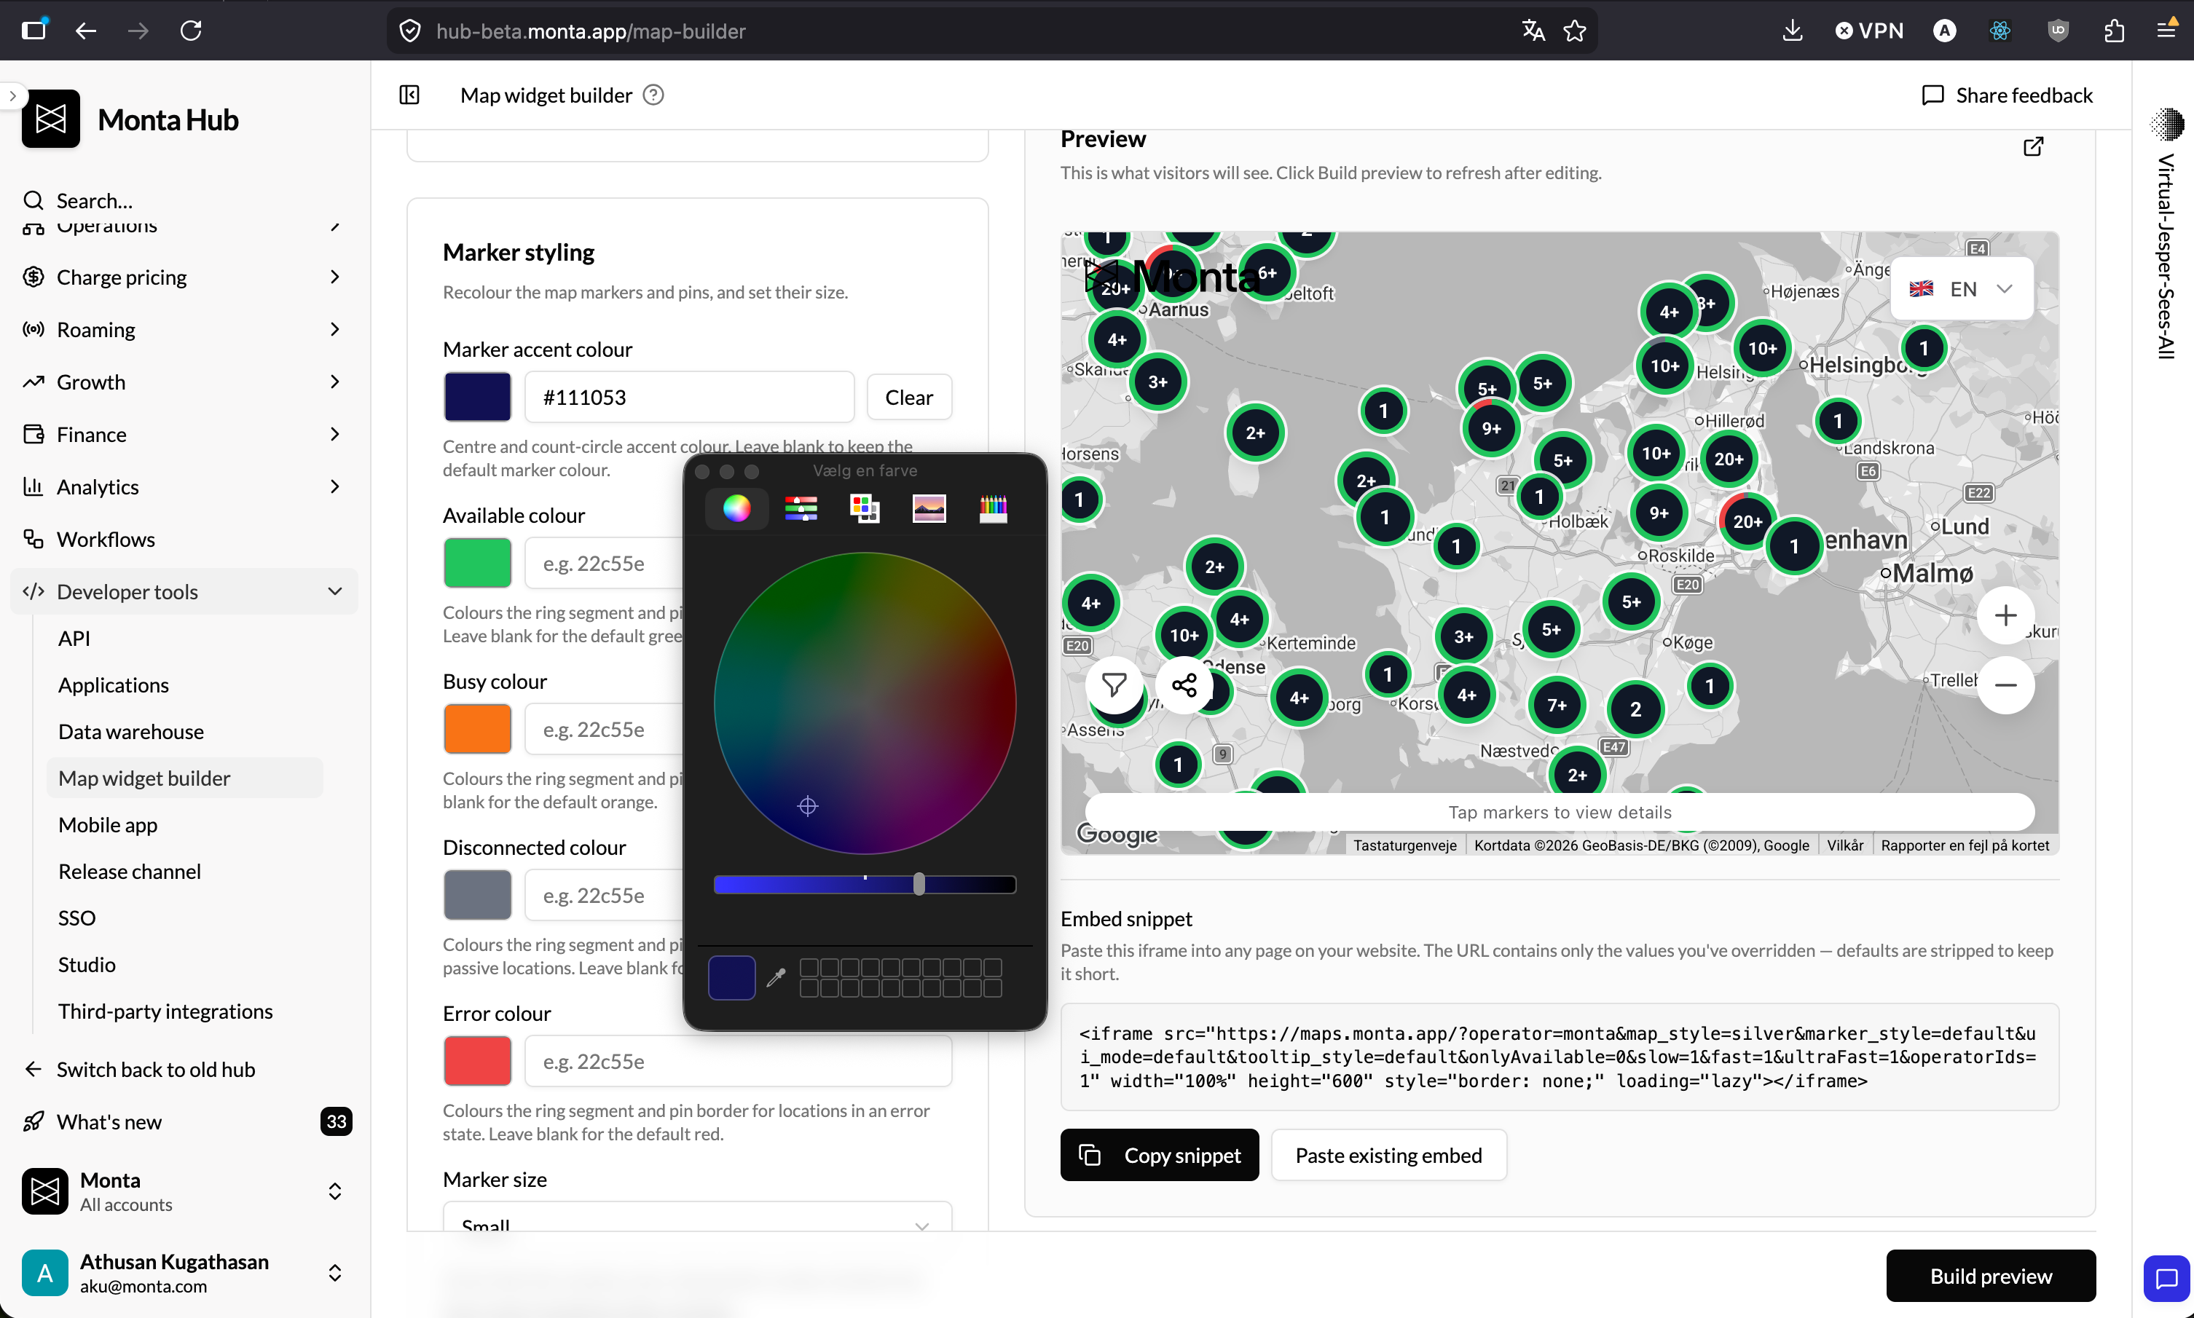Open the support chat bubble
Screen dimensions: 2194x1318
click(x=2166, y=1278)
